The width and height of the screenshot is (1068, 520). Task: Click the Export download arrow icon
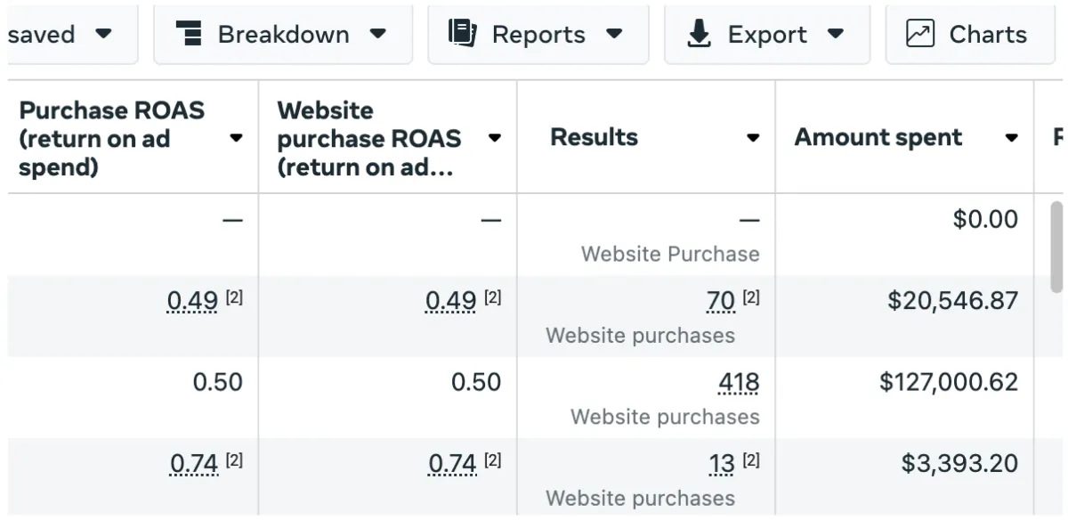pos(700,34)
